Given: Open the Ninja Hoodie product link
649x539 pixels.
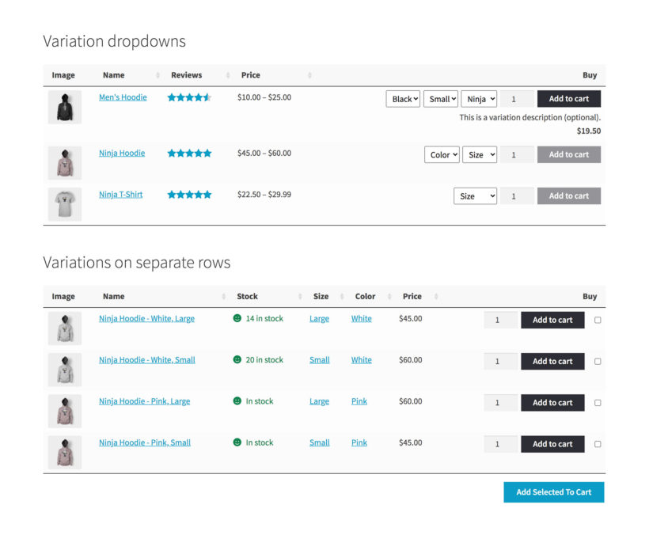Looking at the screenshot, I should [121, 152].
